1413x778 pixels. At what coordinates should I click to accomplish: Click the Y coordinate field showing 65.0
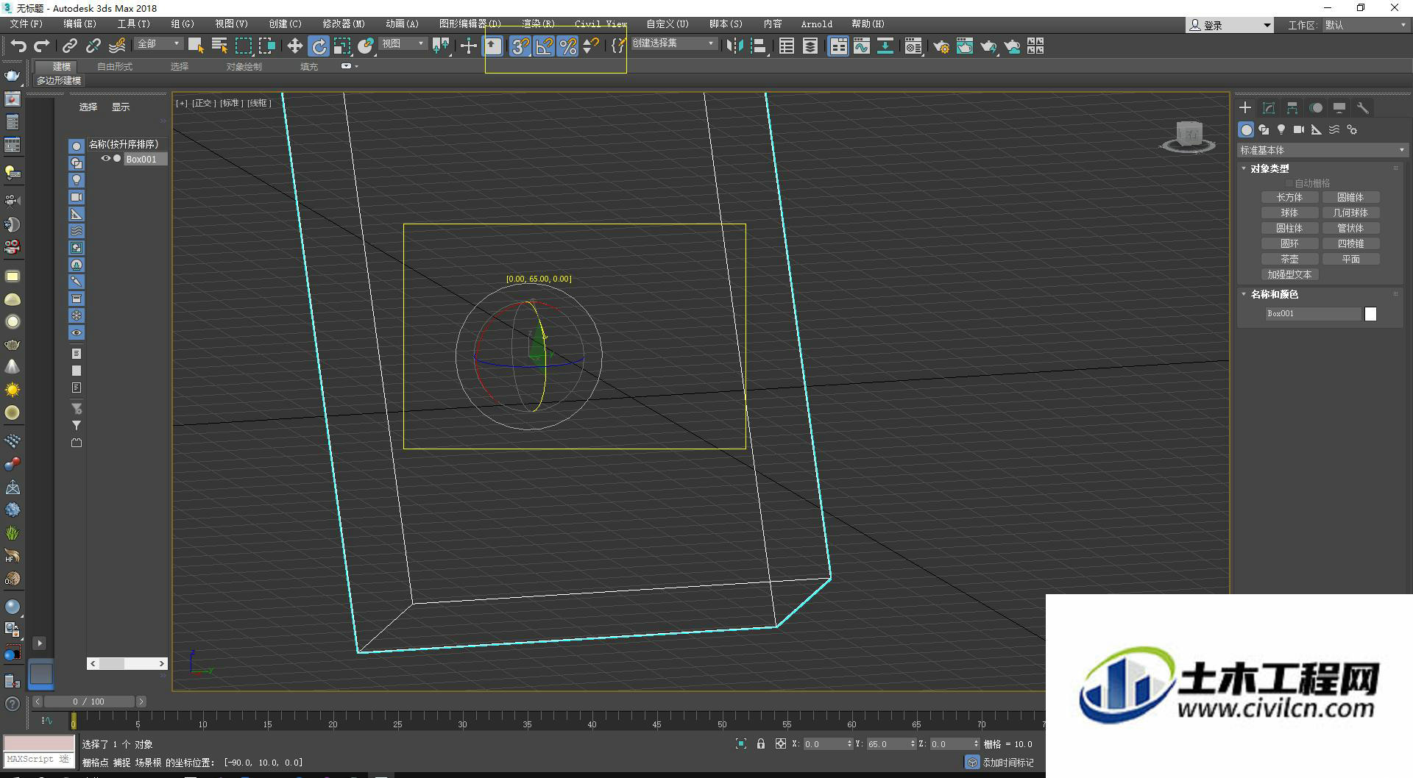click(888, 744)
